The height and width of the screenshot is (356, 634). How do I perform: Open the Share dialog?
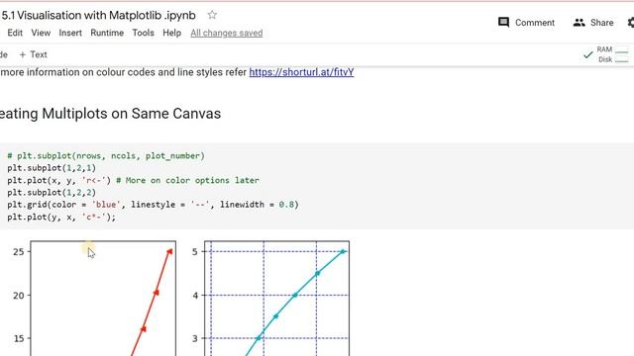[x=593, y=23]
